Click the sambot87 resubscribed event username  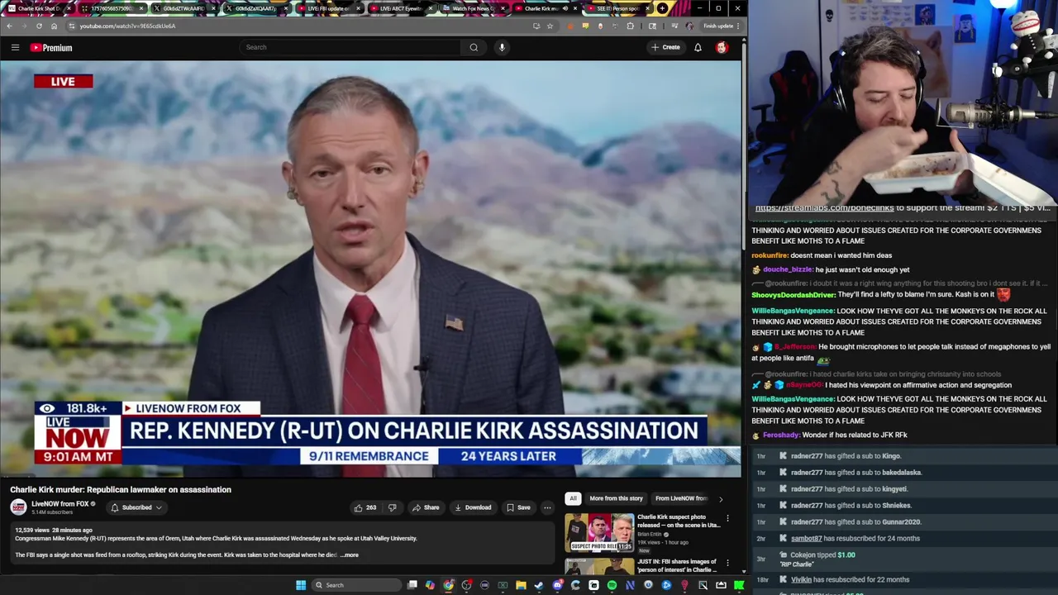coord(806,539)
